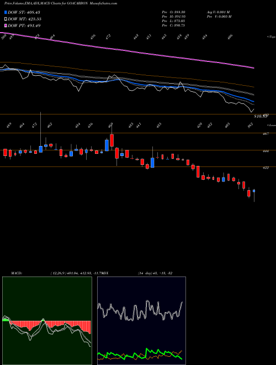Viewport: 276px width, 365px height.
Task: Click the previous low value line
Action: 173,21
